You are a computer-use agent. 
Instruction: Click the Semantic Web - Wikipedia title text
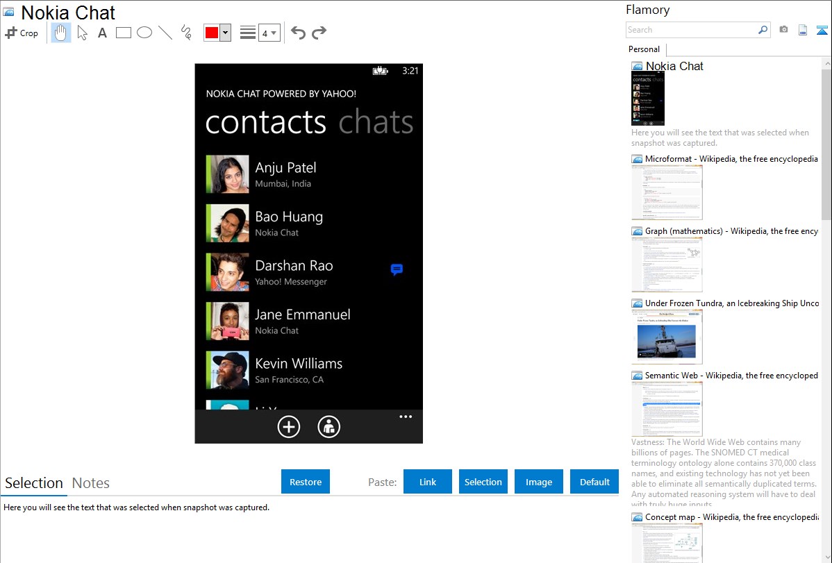click(x=731, y=376)
